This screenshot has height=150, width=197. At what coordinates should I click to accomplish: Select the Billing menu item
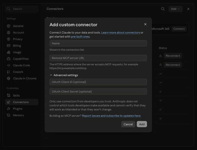tap(22, 46)
